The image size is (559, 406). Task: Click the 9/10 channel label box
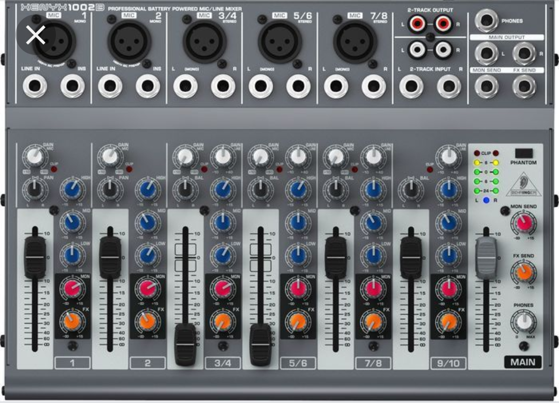click(448, 363)
